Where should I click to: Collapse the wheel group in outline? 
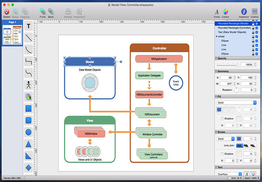[217, 36]
